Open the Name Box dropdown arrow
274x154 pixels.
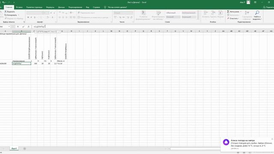[x=9, y=27]
